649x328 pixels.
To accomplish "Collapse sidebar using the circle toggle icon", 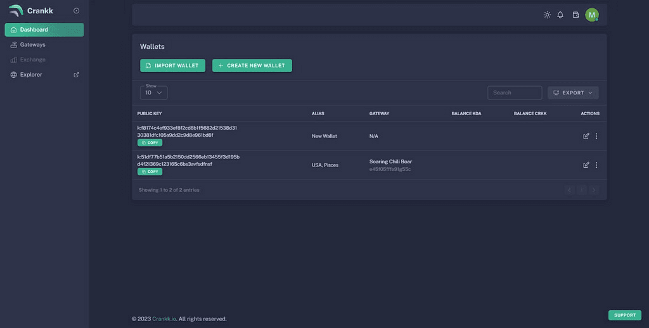I will pos(77,11).
